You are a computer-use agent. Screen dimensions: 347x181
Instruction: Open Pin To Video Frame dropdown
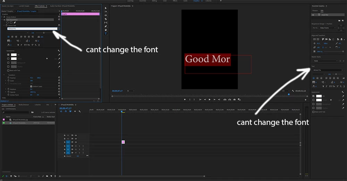pos(328,28)
